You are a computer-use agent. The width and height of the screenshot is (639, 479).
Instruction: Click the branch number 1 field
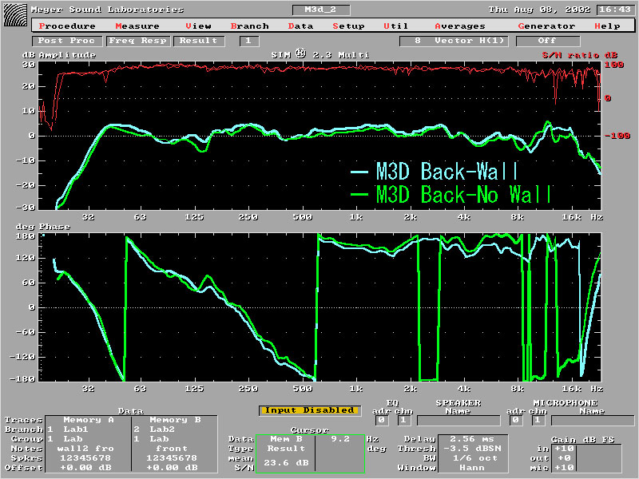(x=248, y=41)
